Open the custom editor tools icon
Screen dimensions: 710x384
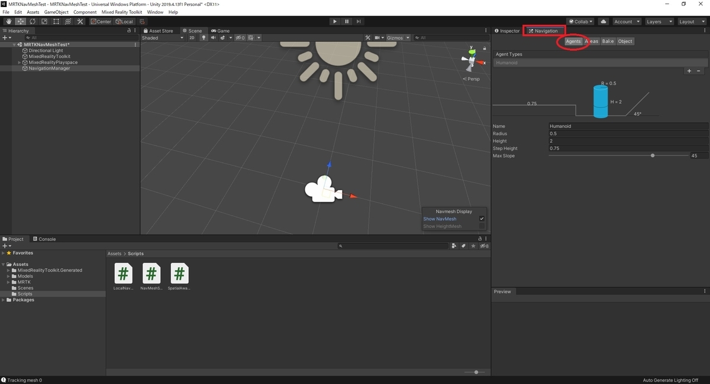click(80, 21)
